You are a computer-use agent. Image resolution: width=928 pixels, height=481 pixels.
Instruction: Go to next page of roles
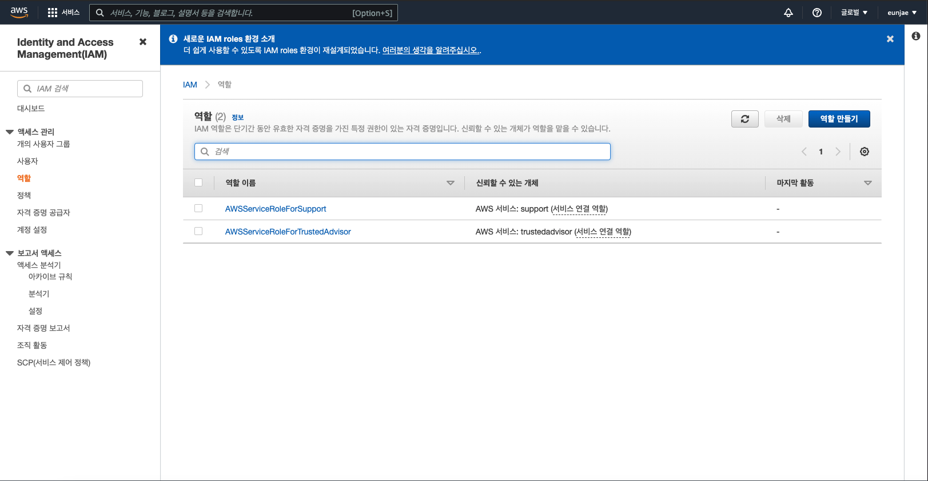[838, 152]
